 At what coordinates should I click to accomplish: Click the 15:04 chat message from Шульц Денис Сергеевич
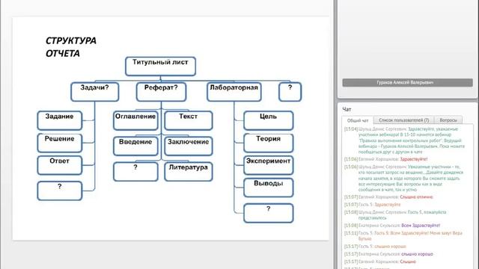click(404, 140)
